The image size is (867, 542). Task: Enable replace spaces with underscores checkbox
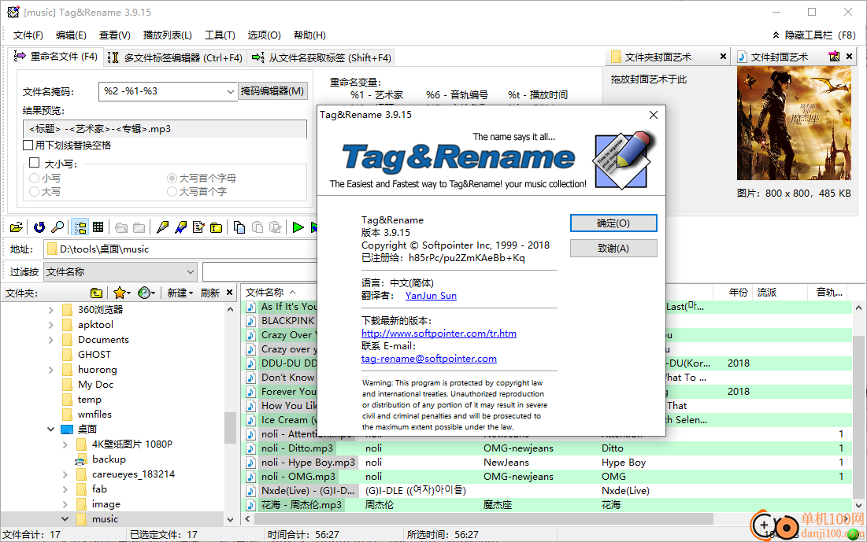point(28,146)
